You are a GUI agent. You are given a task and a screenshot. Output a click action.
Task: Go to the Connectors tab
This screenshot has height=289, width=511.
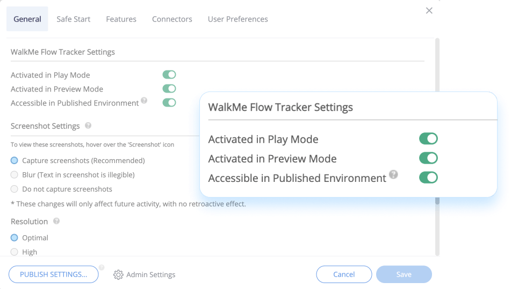172,19
